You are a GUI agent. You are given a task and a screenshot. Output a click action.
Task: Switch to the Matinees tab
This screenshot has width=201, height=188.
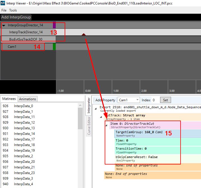[9, 99]
